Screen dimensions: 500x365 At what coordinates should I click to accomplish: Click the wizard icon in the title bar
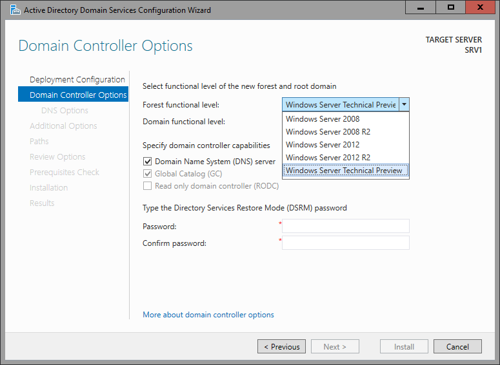pyautogui.click(x=15, y=10)
